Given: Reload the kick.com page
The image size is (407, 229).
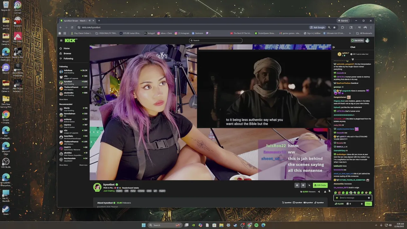Looking at the screenshot, I should click(72, 27).
